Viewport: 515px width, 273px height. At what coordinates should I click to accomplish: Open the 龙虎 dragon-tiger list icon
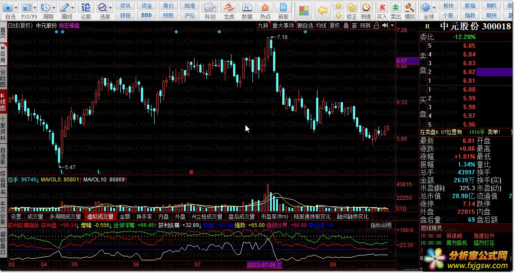[228, 7]
